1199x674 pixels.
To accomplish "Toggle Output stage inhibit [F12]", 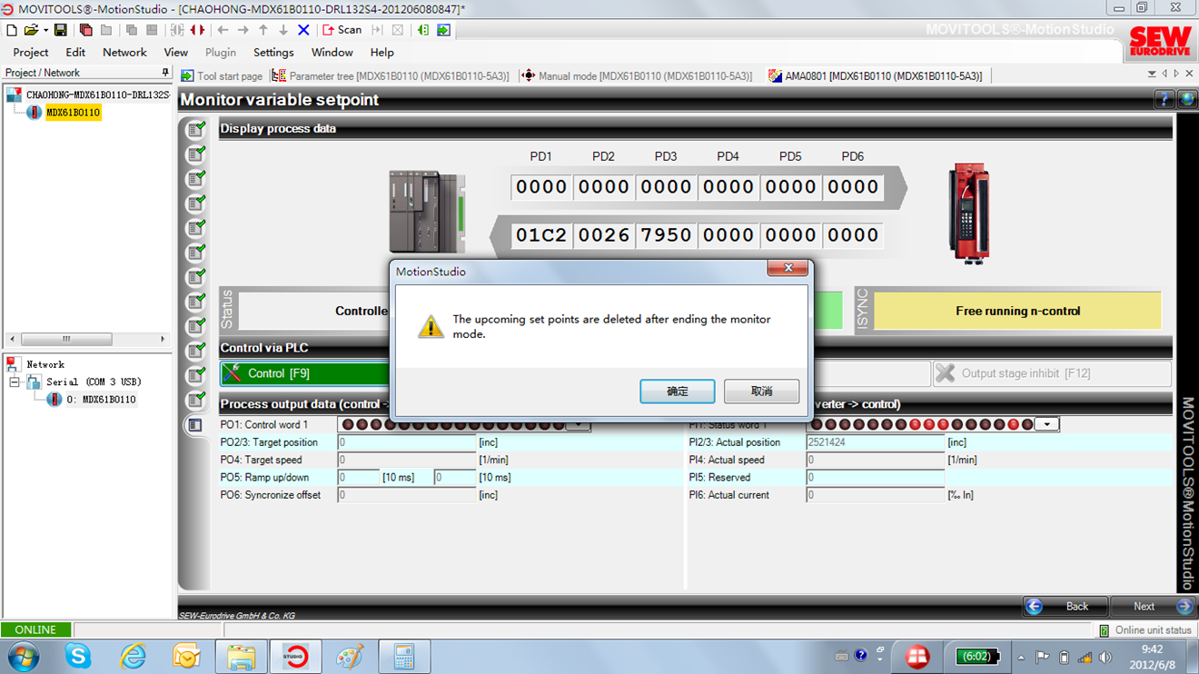I will click(1051, 373).
